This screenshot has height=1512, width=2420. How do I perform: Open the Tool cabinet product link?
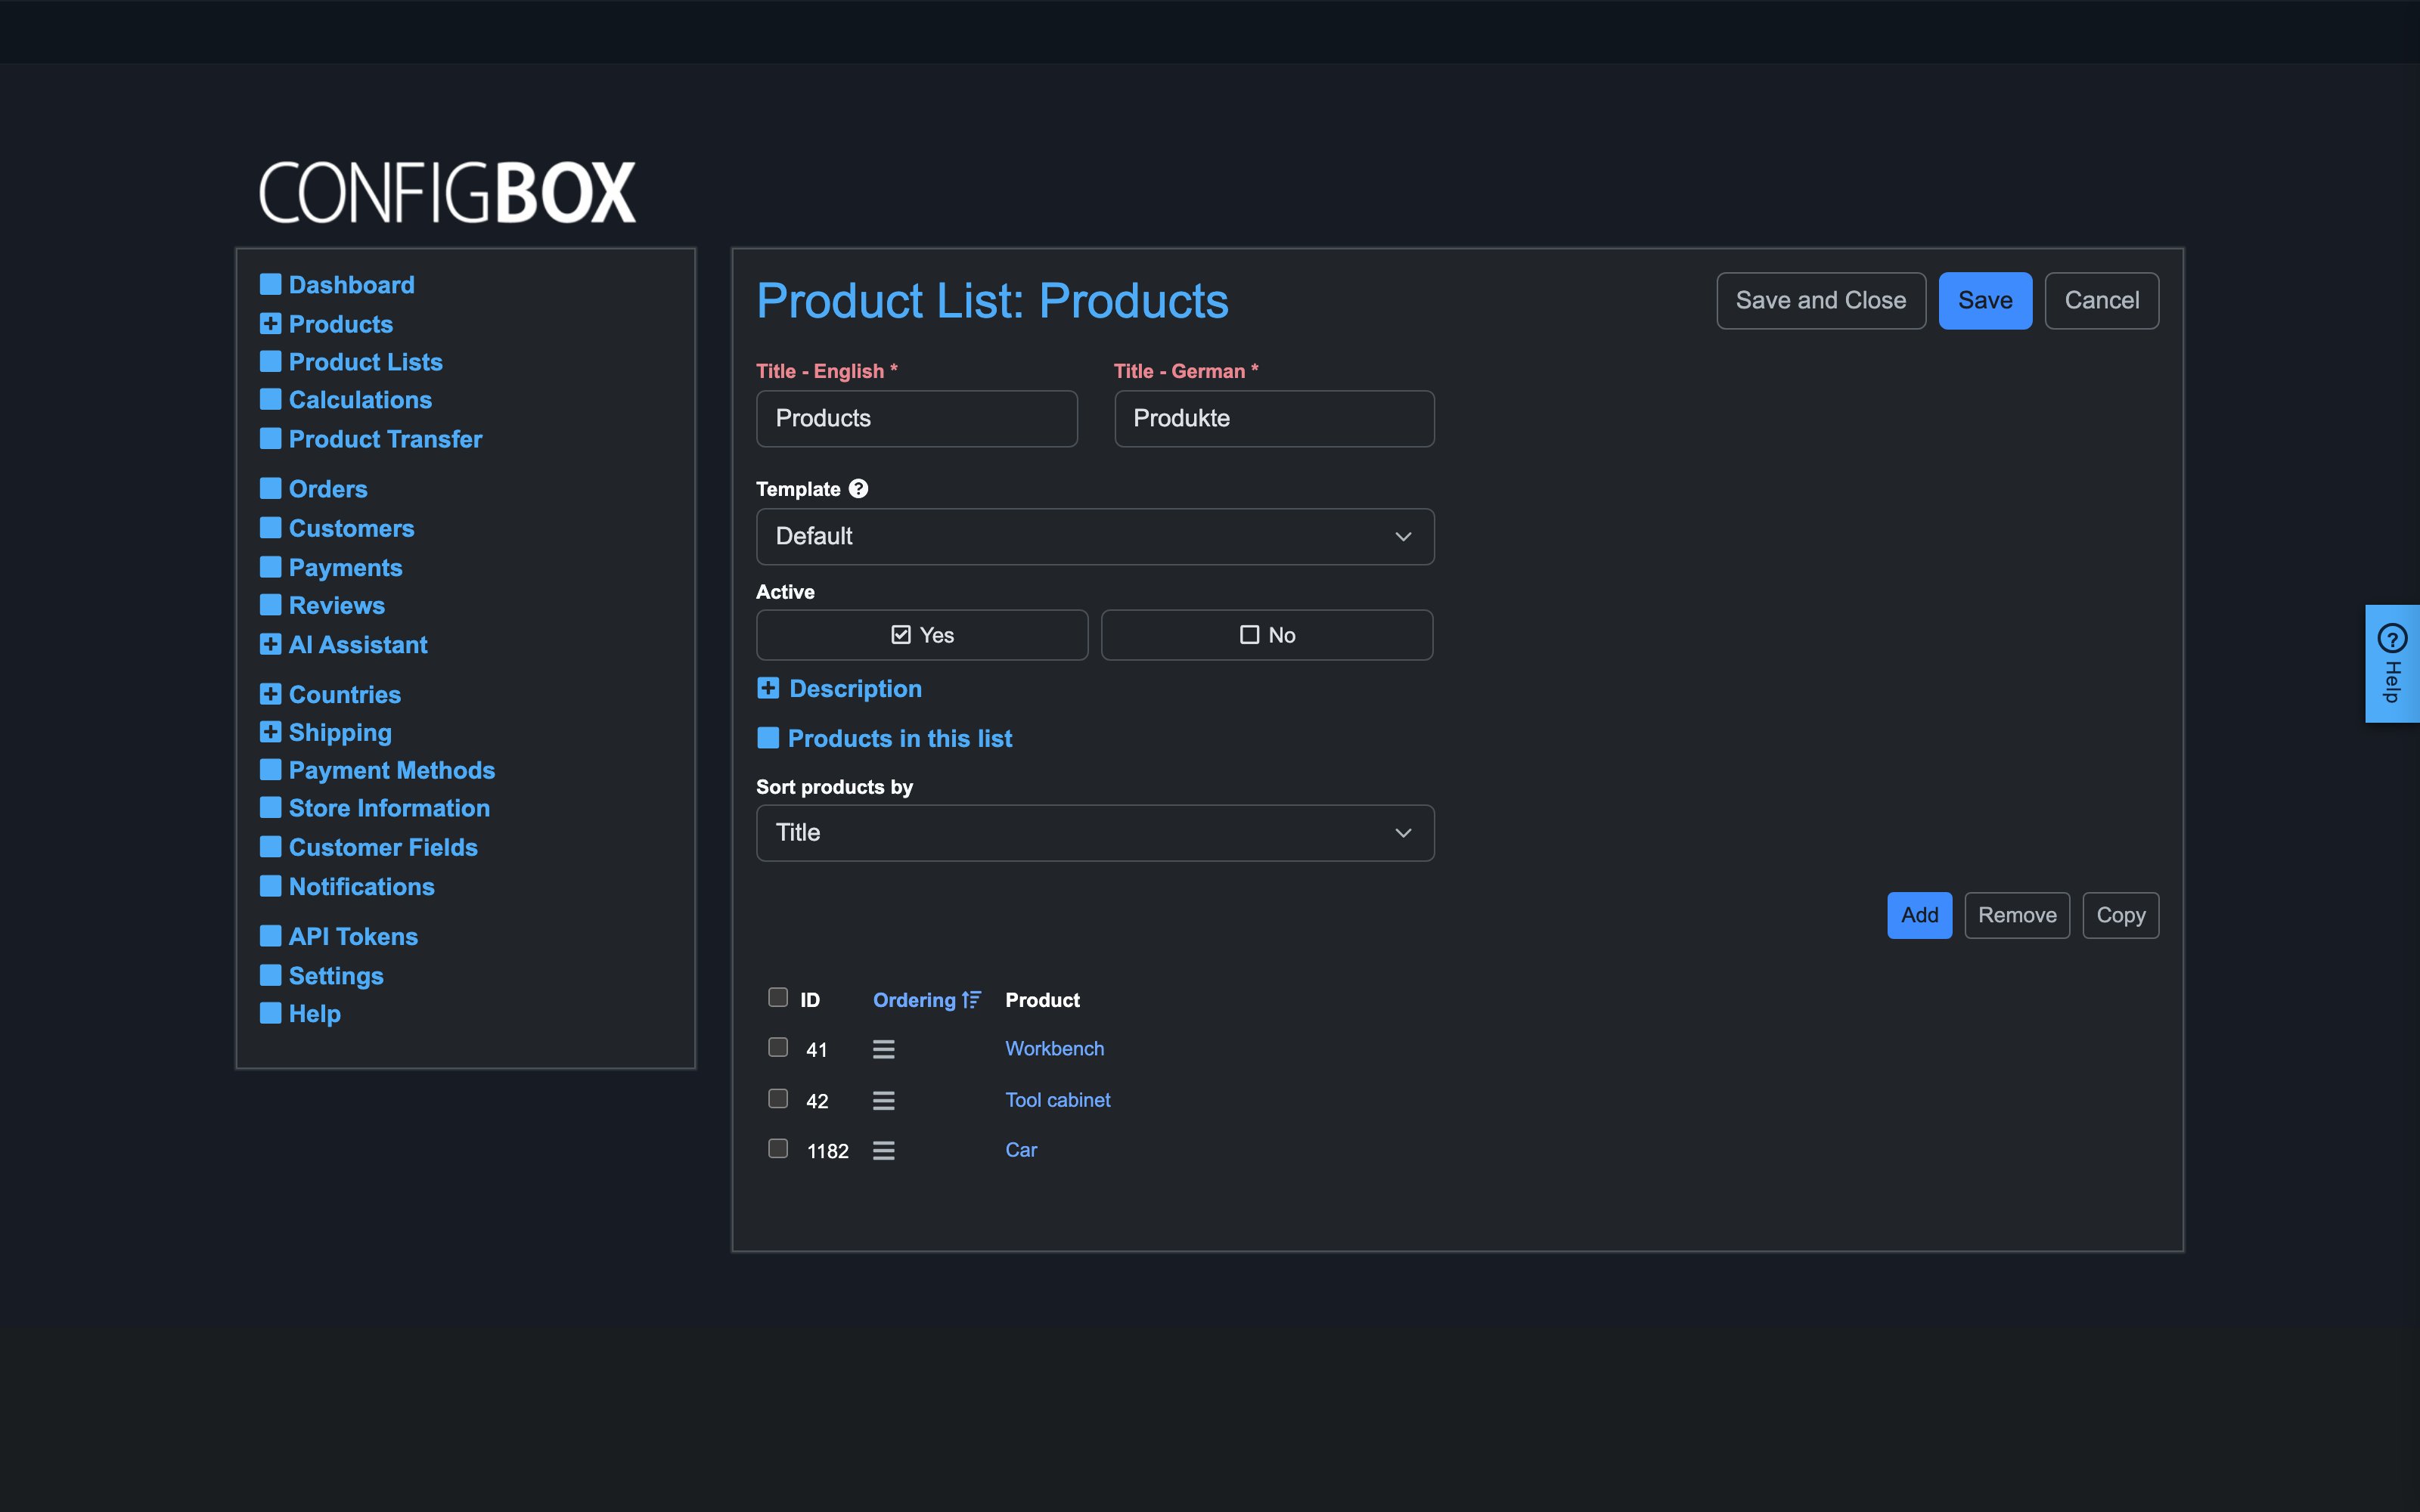pos(1058,1099)
